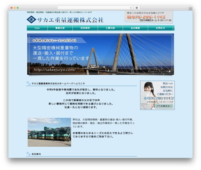Viewport: 201px width, 170px height.
Task: Click the お問合せ button in sidebar banner
Action: click(x=164, y=106)
